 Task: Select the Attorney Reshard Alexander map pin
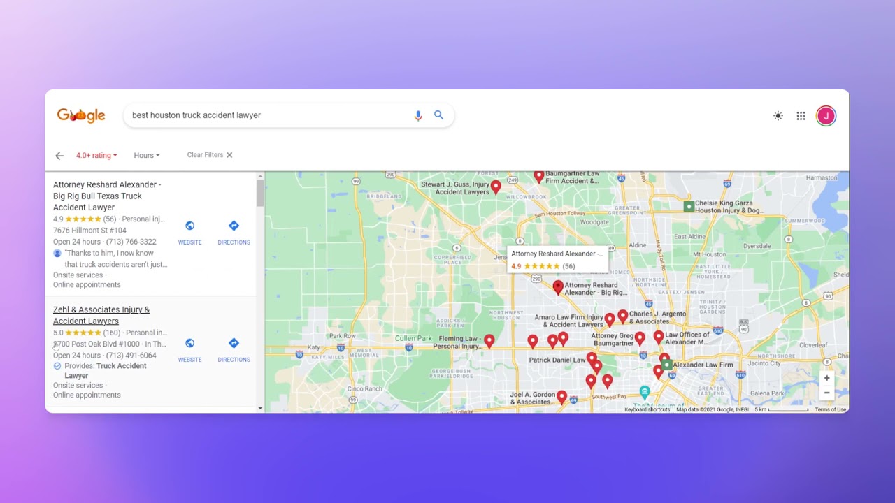click(558, 287)
